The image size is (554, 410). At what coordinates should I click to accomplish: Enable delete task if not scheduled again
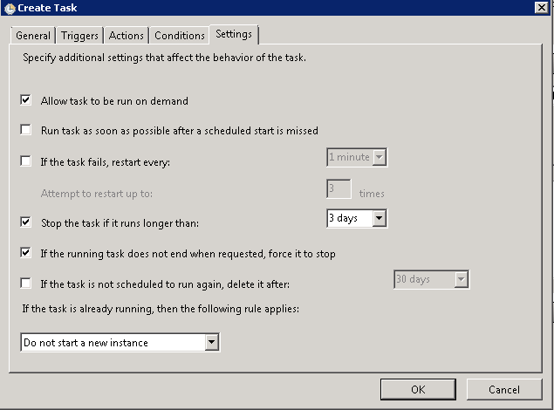tap(26, 284)
